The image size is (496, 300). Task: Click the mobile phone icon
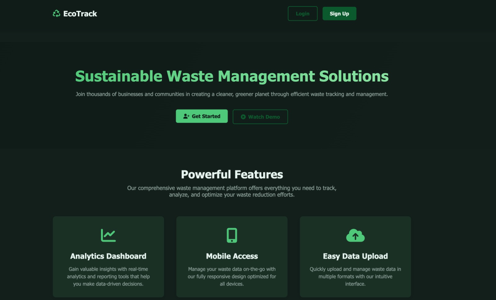(x=232, y=235)
